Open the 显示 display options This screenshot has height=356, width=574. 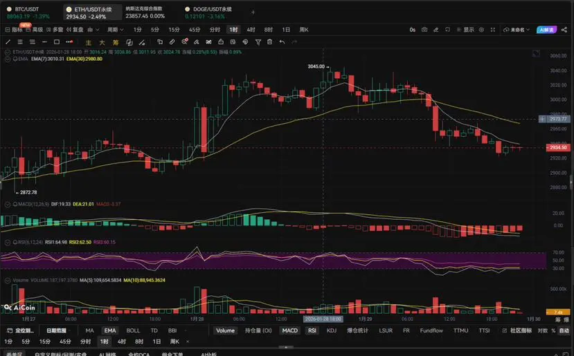465,30
